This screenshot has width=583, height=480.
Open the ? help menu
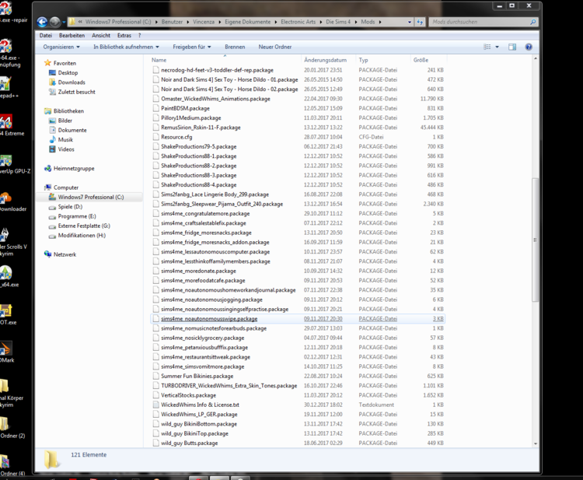pos(139,35)
